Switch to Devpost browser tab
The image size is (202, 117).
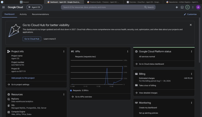coord(24,2)
